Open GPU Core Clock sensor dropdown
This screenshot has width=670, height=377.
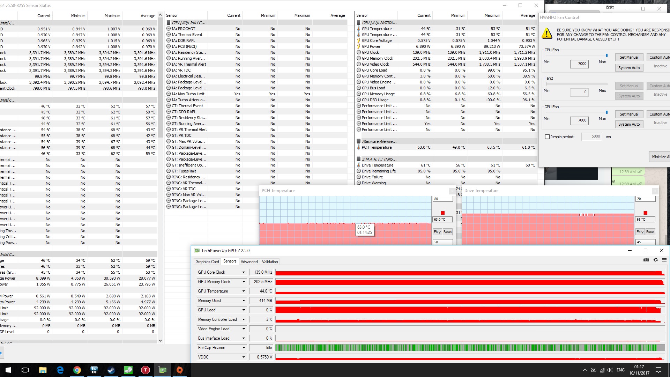244,272
